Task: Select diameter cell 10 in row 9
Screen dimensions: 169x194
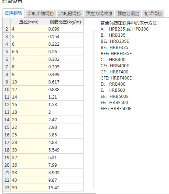Action: tap(29, 82)
